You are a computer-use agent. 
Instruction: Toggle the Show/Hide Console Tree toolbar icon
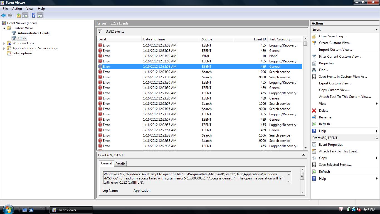pos(25,15)
